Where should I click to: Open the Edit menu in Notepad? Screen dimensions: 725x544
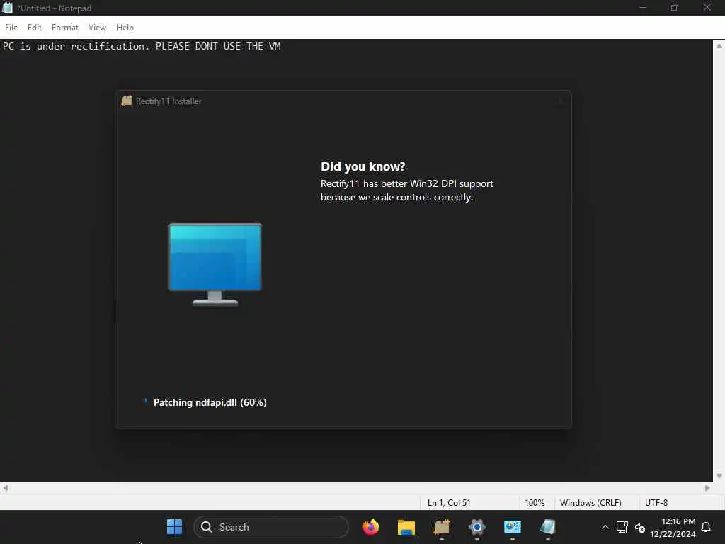point(35,28)
